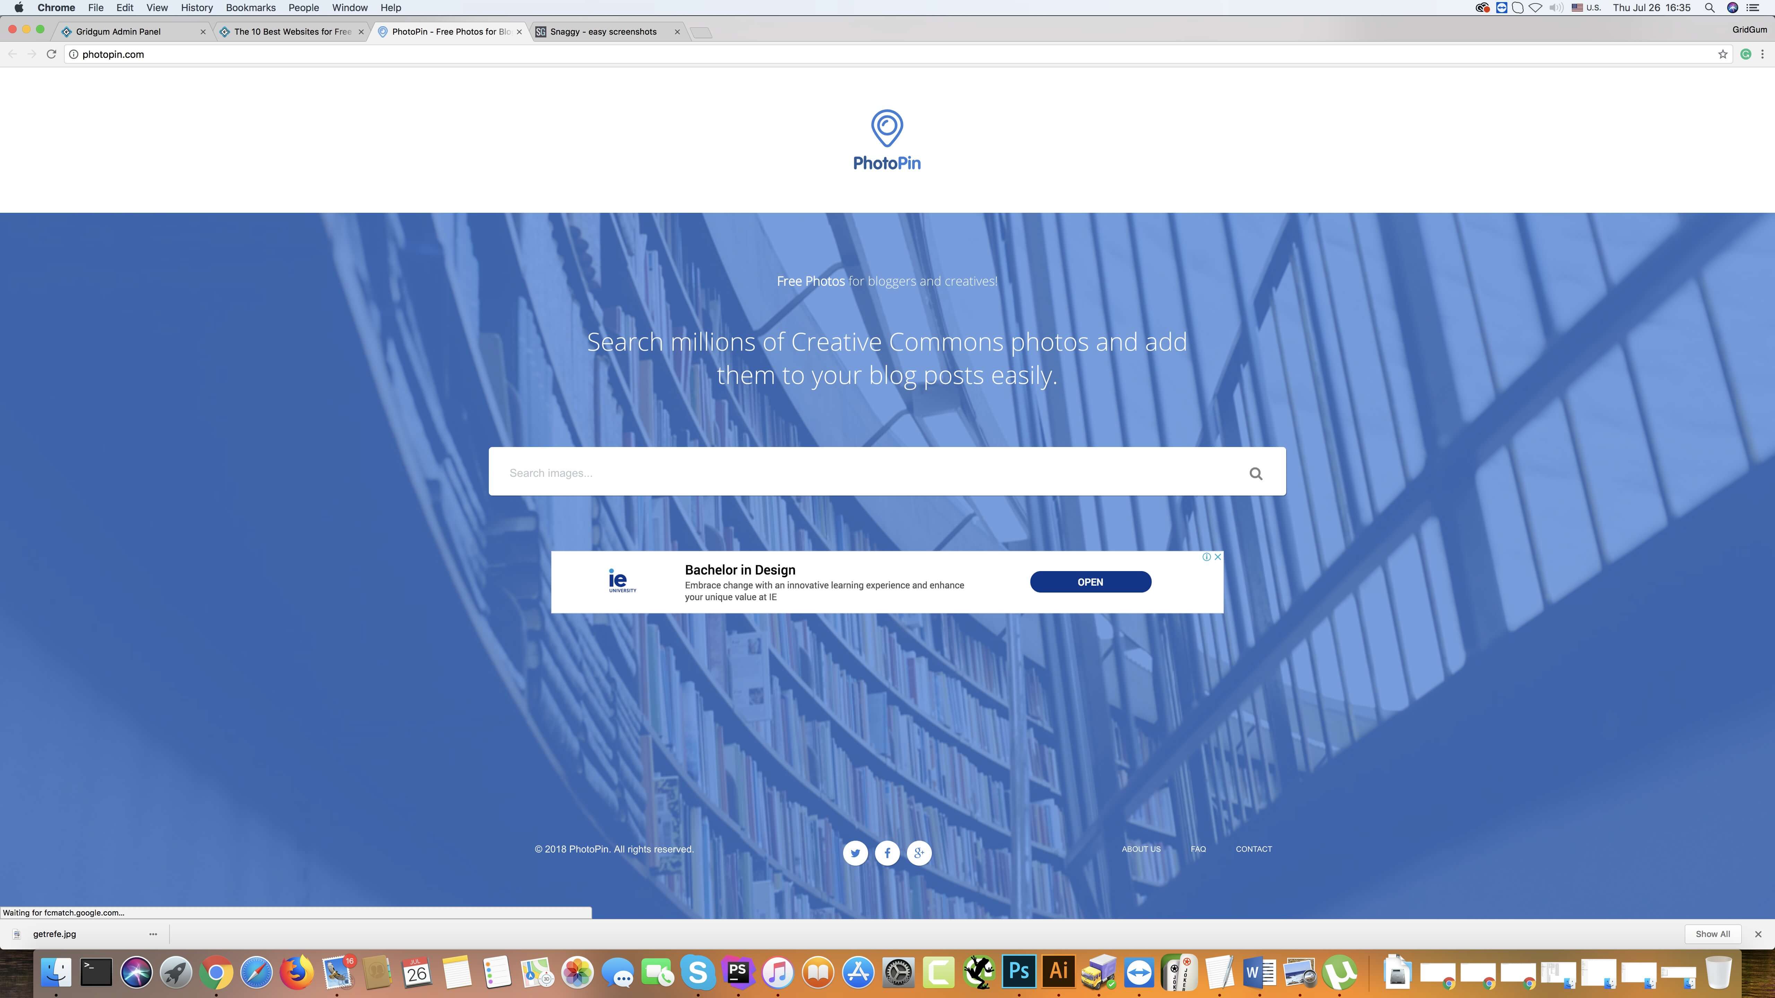Open PhotoPin's Facebook page icon
The image size is (1775, 998).
tap(887, 853)
